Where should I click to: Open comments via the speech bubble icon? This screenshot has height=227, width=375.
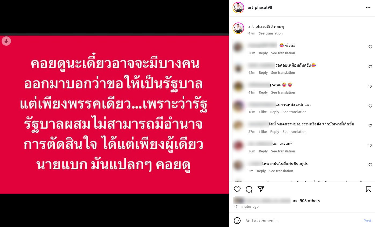(x=249, y=189)
